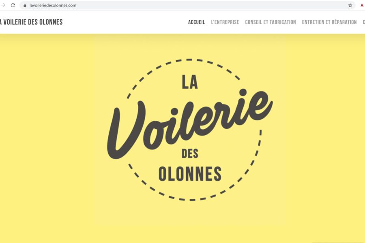
Task: Click empty space in the address bar
Action: pos(210,5)
